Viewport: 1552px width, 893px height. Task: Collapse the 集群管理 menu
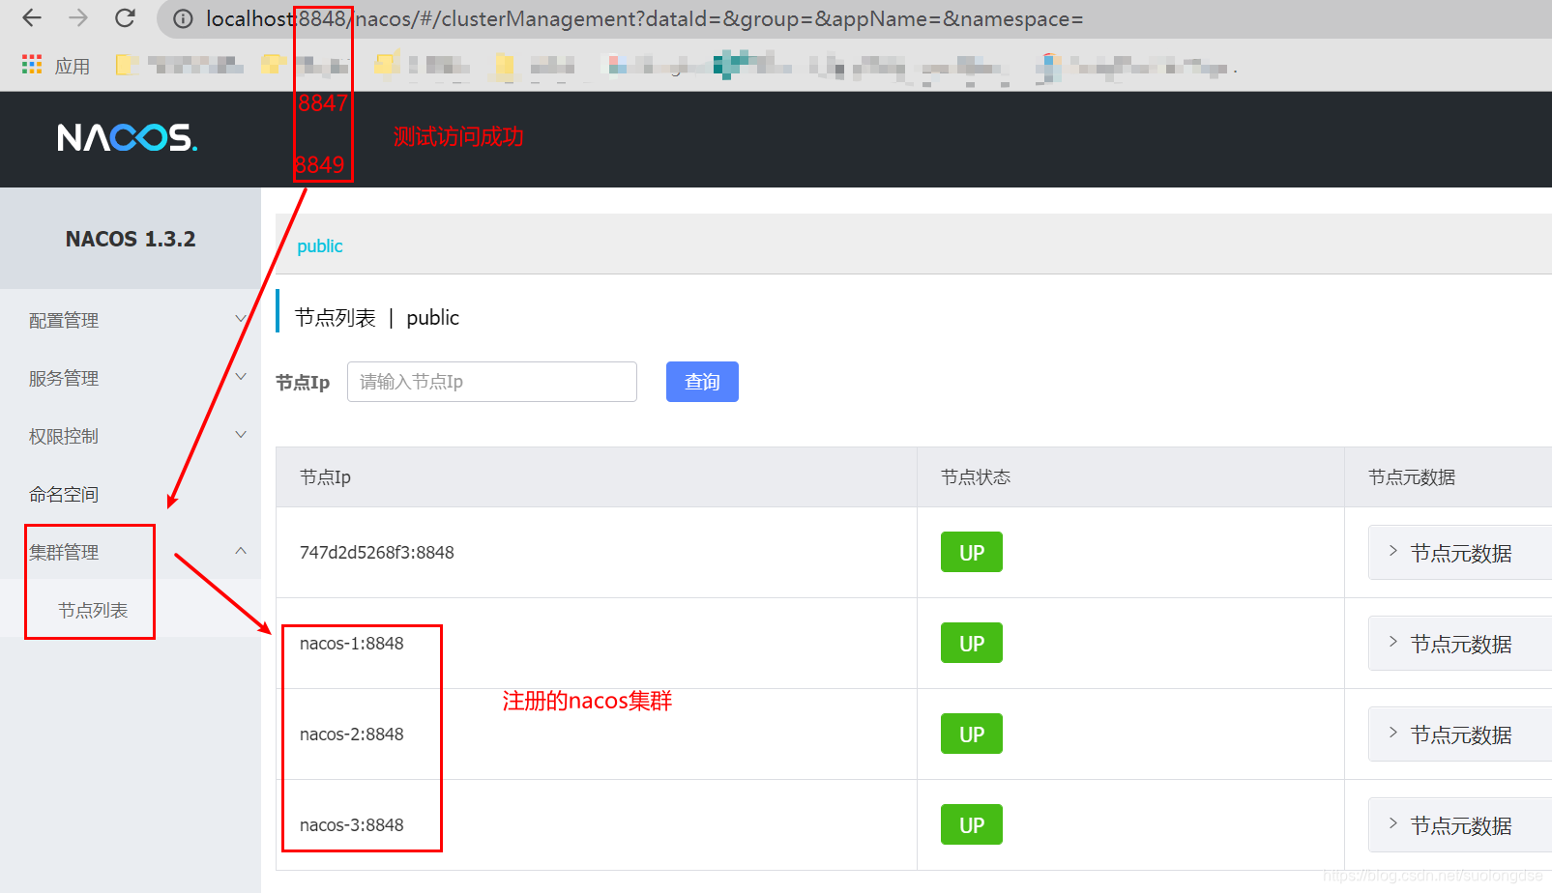click(x=131, y=552)
